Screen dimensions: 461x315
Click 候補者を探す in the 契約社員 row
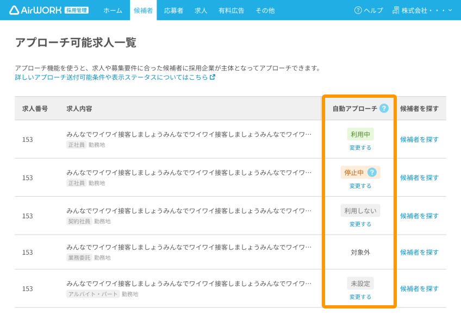(419, 216)
